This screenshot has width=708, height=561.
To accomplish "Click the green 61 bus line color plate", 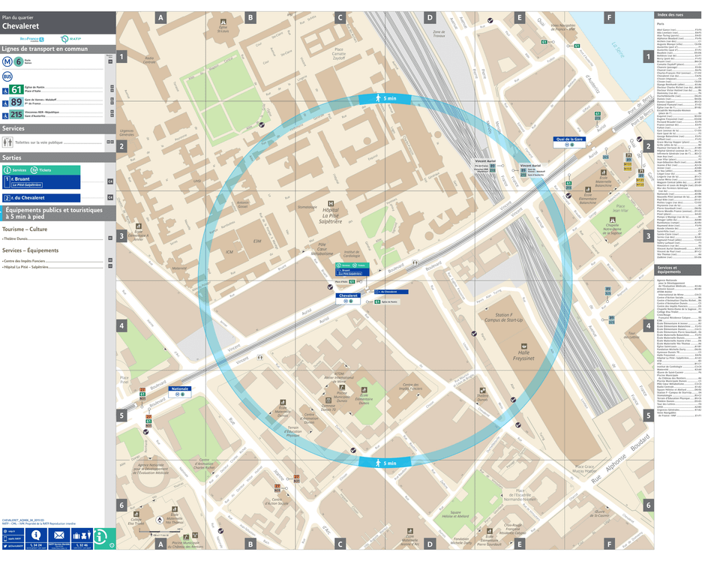I will 15,89.
